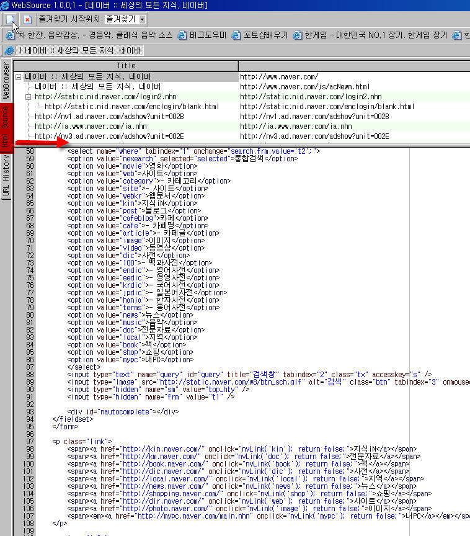
Task: Click source line with option value "movie"
Action: 132,166
